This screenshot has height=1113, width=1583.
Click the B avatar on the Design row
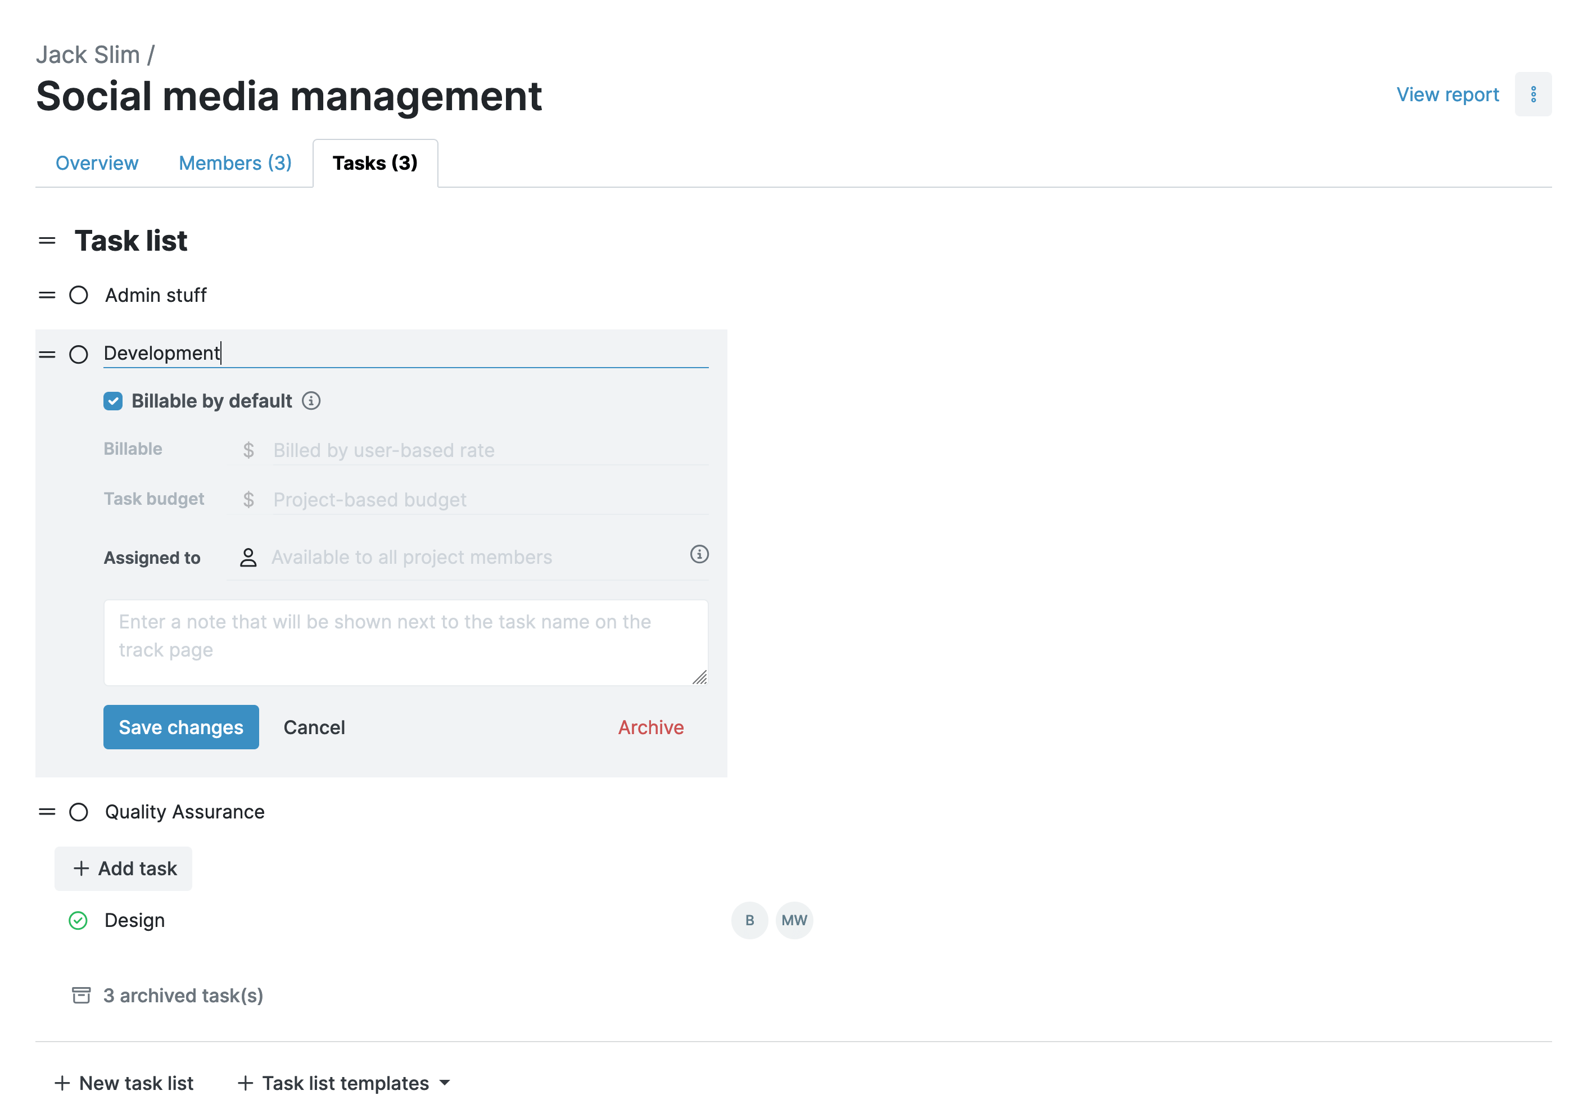(749, 920)
